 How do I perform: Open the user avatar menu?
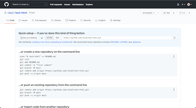(189, 4)
